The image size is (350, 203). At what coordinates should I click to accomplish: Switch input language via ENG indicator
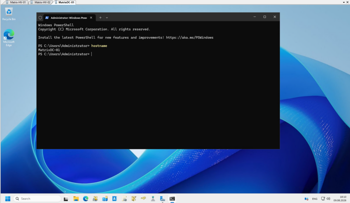[x=315, y=199]
